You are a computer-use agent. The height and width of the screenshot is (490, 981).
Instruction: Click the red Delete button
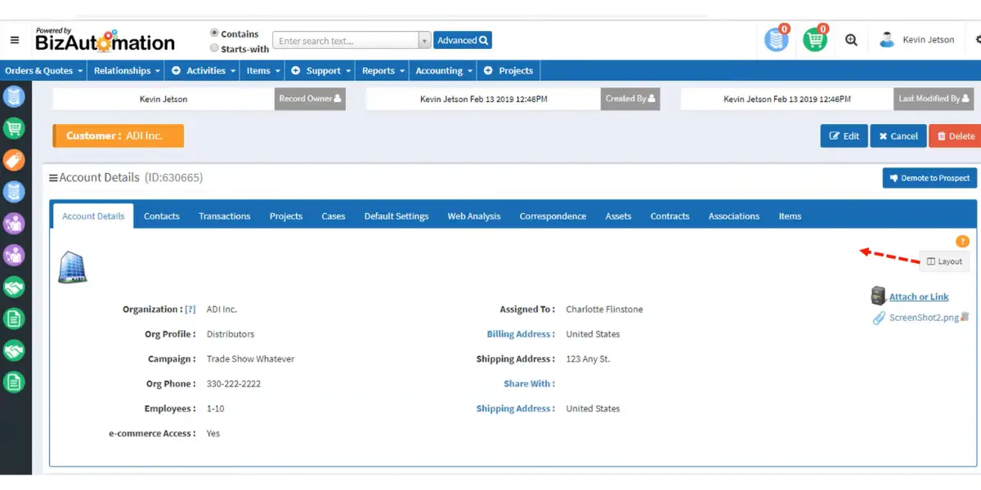[x=956, y=136]
